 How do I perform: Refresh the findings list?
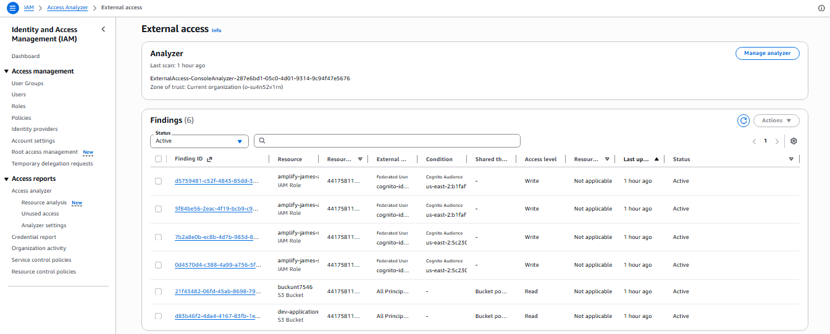coord(744,120)
